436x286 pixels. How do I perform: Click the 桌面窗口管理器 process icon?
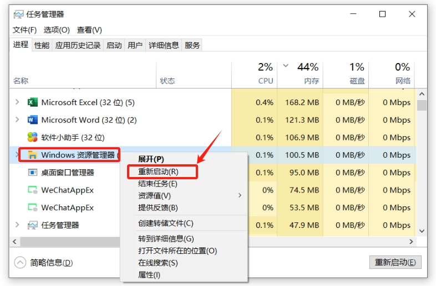pyautogui.click(x=32, y=173)
